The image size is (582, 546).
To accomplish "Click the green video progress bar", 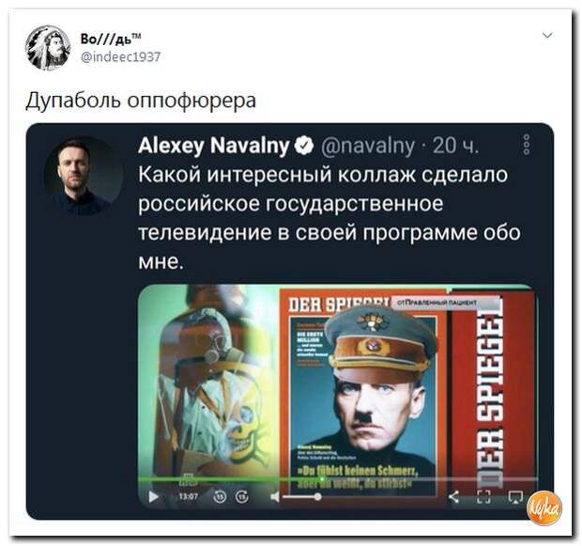I will tap(337, 480).
